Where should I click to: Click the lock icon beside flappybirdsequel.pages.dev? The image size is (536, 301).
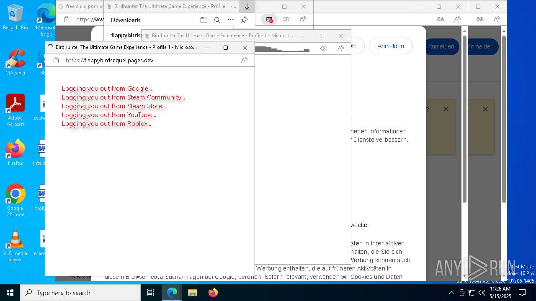tap(56, 60)
